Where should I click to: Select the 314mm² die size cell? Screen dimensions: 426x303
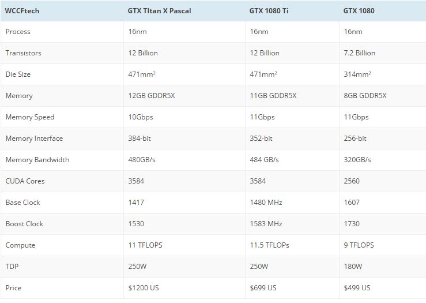[357, 74]
